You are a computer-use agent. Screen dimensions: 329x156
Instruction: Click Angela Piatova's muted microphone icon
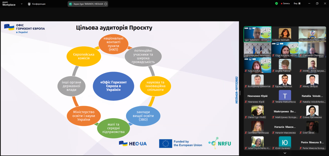point(273,71)
